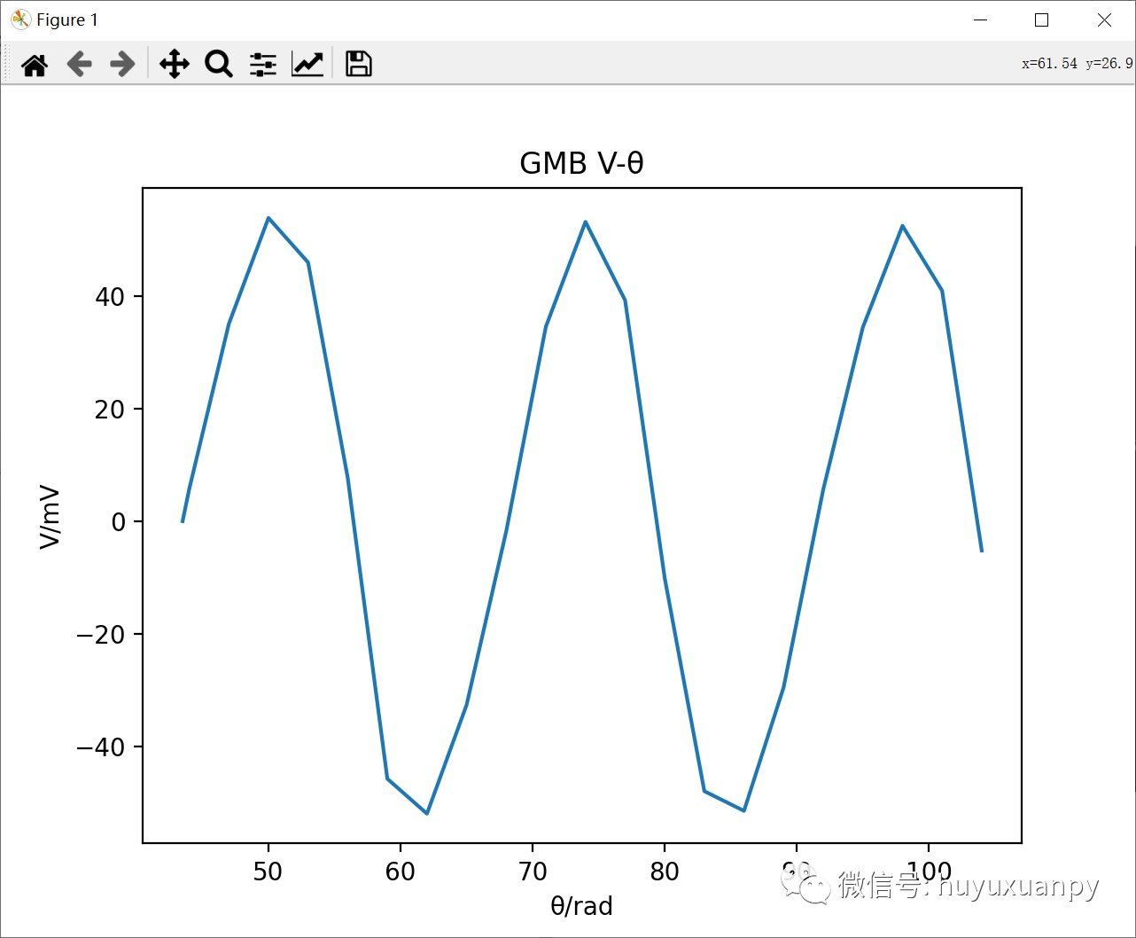Click the x-axis tick label 60
Image resolution: width=1136 pixels, height=938 pixels.
coord(401,872)
